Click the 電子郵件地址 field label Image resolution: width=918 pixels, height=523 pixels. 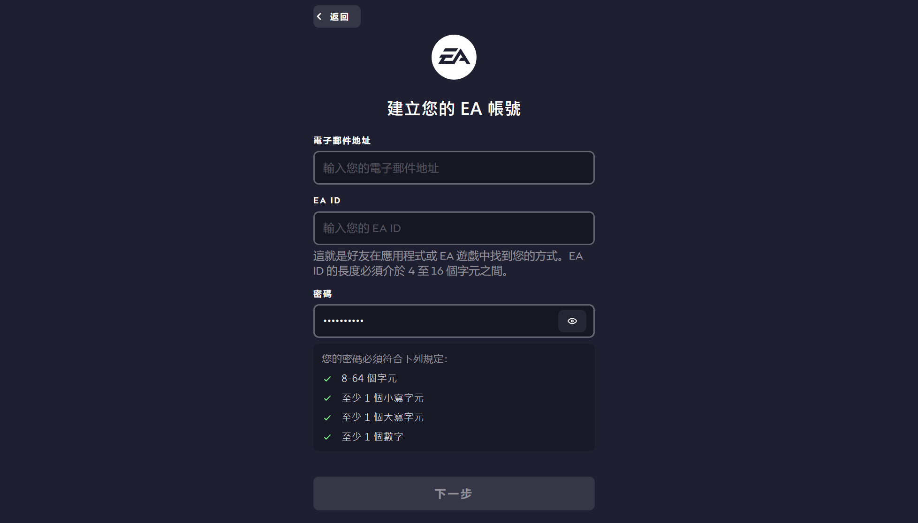pyautogui.click(x=341, y=140)
